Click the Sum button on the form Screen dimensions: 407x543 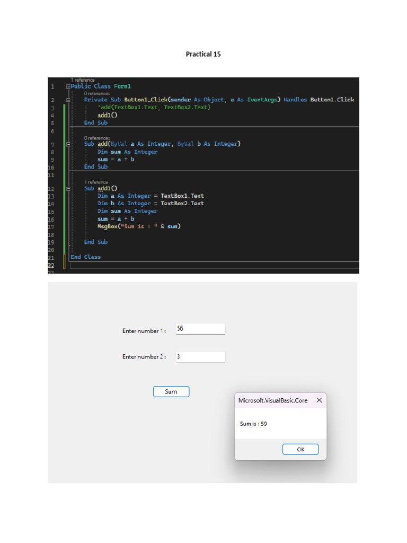click(x=171, y=392)
